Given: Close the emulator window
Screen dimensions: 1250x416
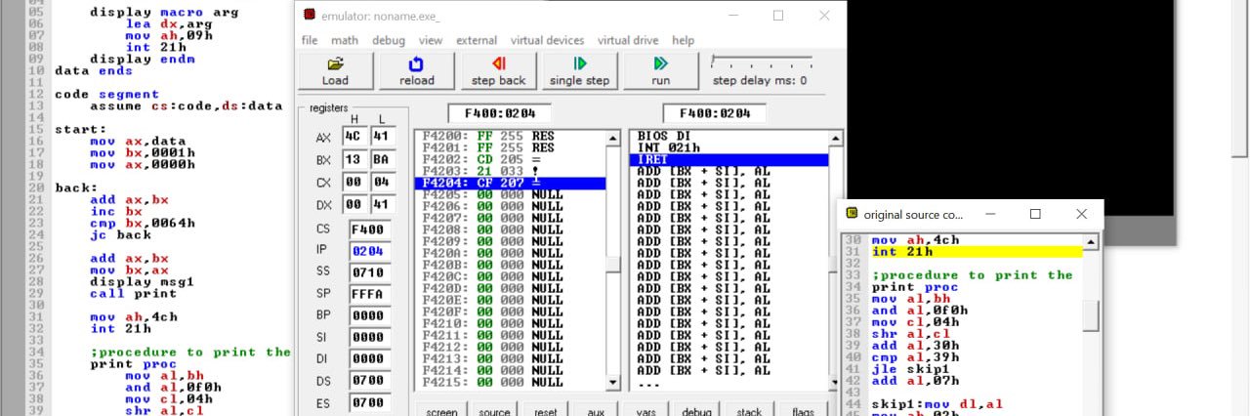Looking at the screenshot, I should pyautogui.click(x=824, y=16).
